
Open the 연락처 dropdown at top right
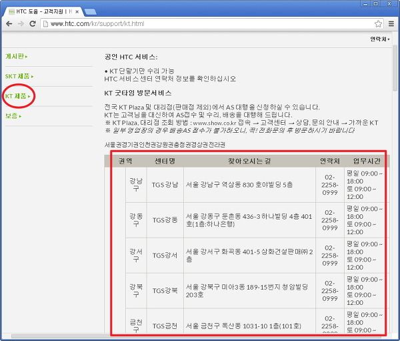click(x=379, y=39)
